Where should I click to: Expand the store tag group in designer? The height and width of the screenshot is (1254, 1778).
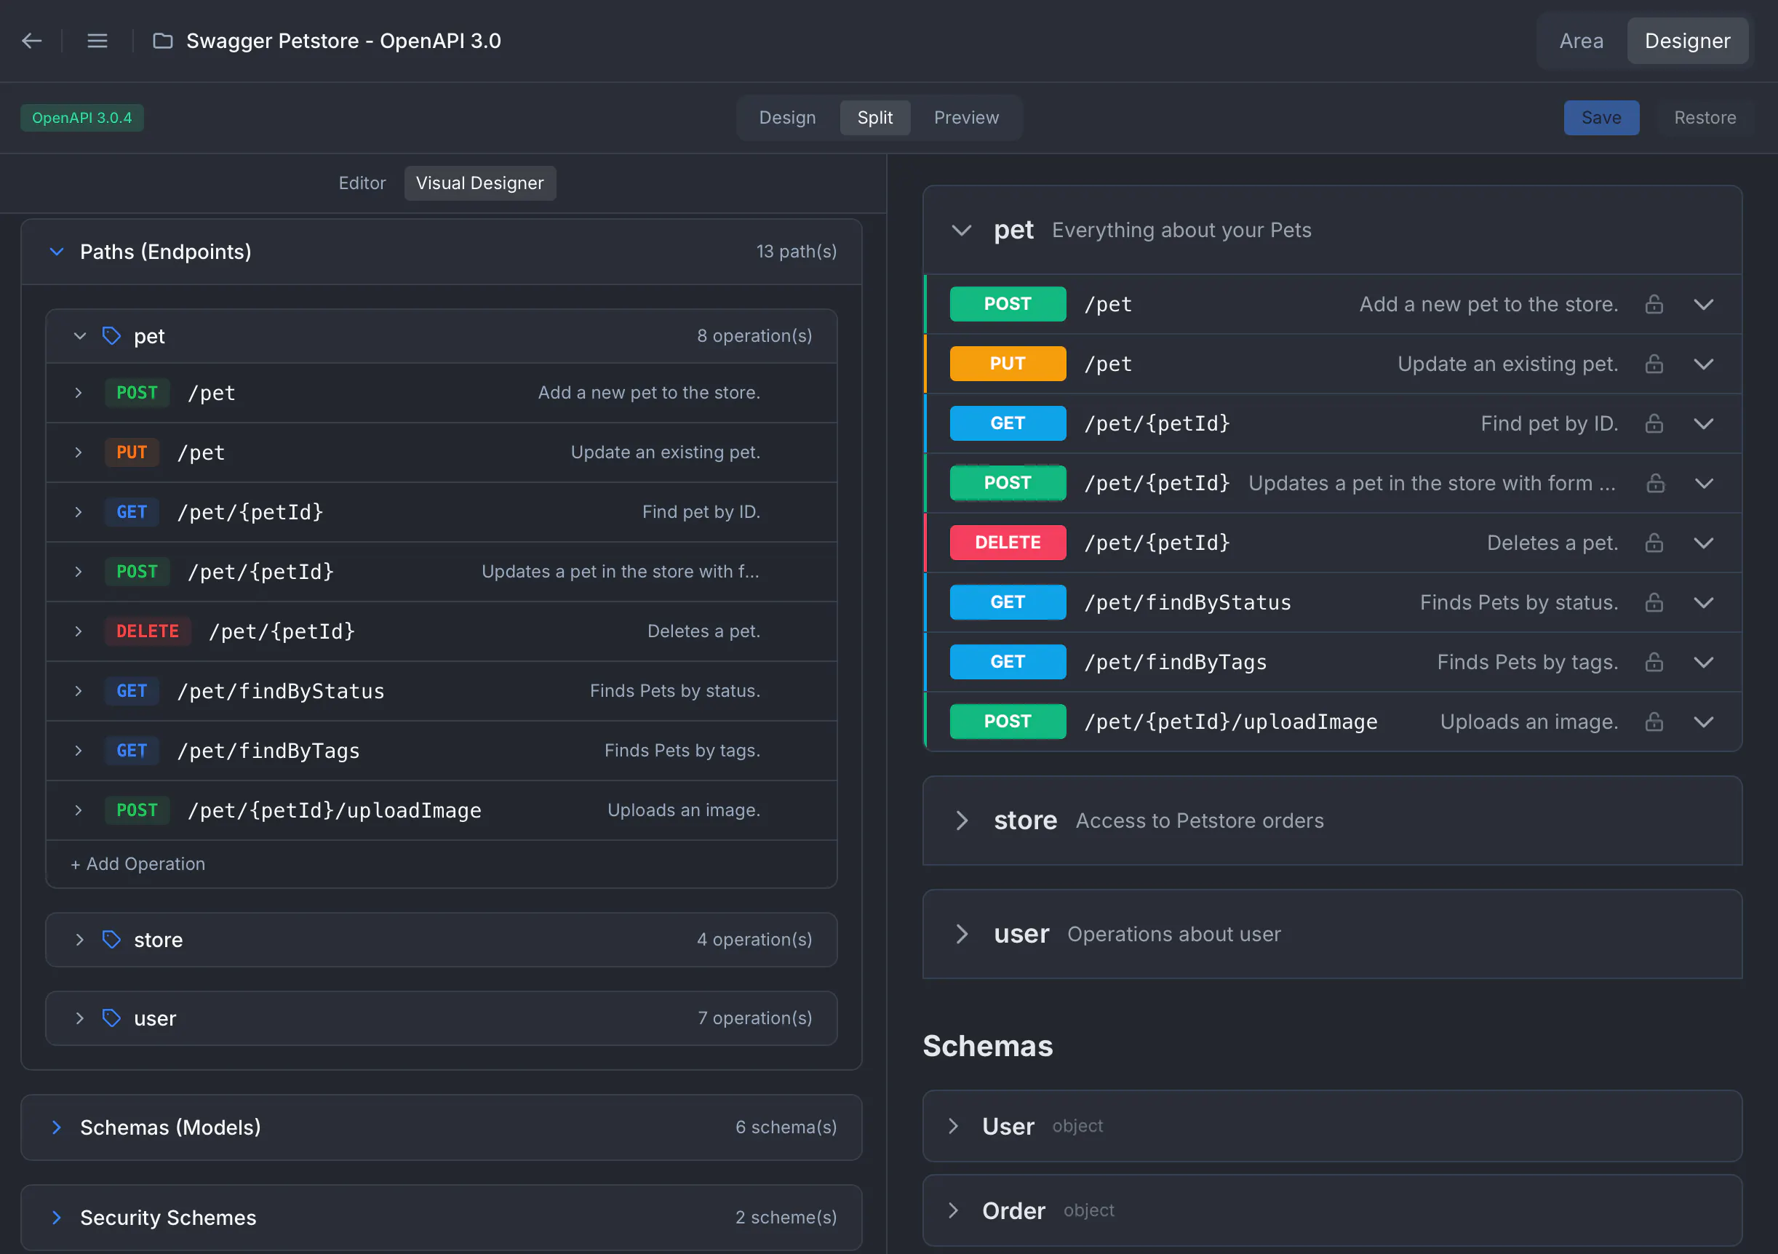[x=79, y=940]
